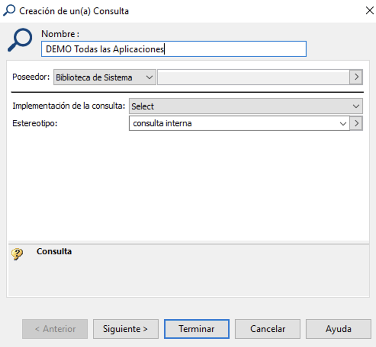The width and height of the screenshot is (376, 347).
Task: Click the Siguiente > button
Action: (126, 329)
